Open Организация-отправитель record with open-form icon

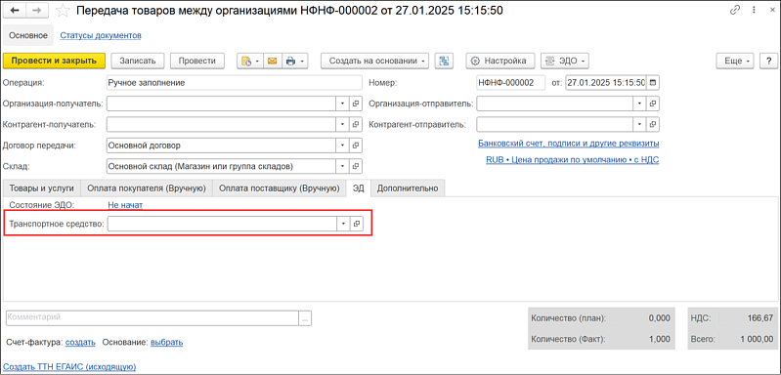pos(653,104)
